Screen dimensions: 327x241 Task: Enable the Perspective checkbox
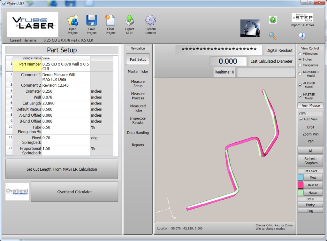(300, 65)
